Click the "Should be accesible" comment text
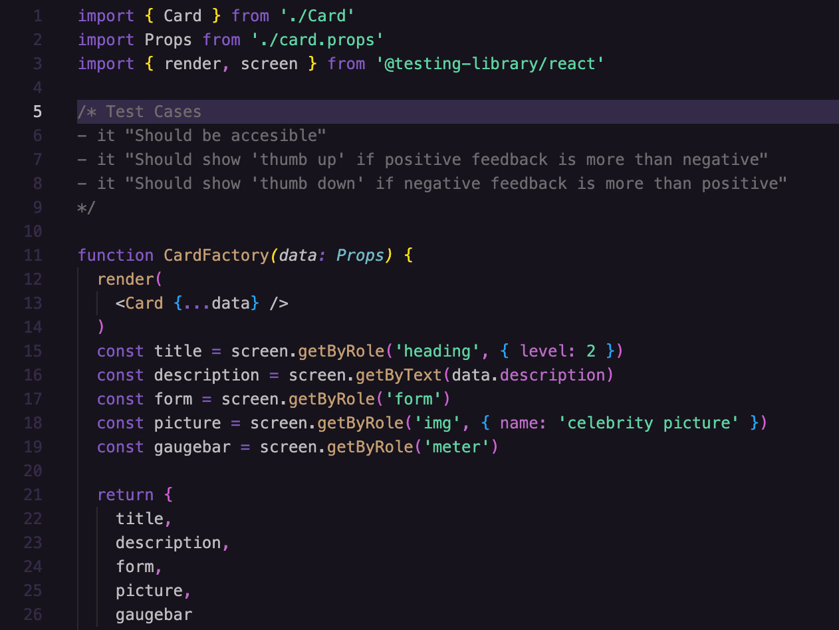The height and width of the screenshot is (630, 839). pyautogui.click(x=230, y=136)
